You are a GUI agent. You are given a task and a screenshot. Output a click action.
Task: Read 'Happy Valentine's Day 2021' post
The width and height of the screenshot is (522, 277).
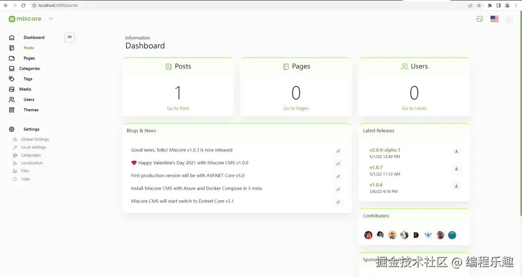[x=190, y=163]
